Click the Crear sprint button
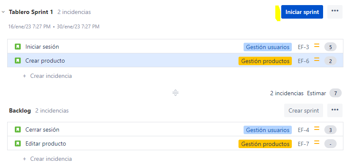The width and height of the screenshot is (351, 168). click(x=304, y=110)
